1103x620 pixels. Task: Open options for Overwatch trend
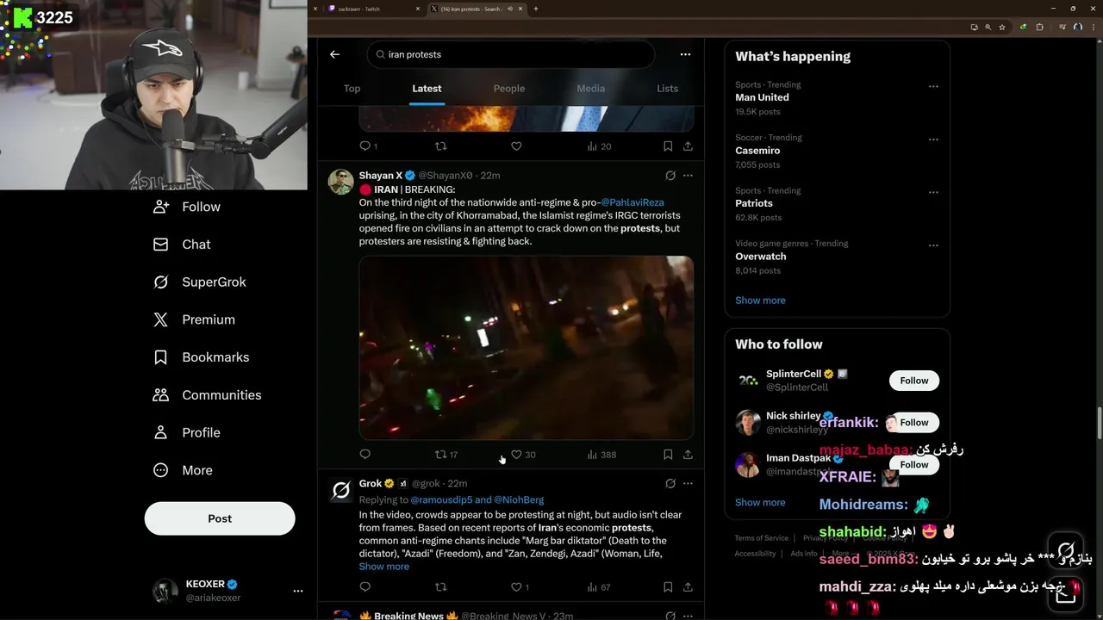pyautogui.click(x=933, y=245)
